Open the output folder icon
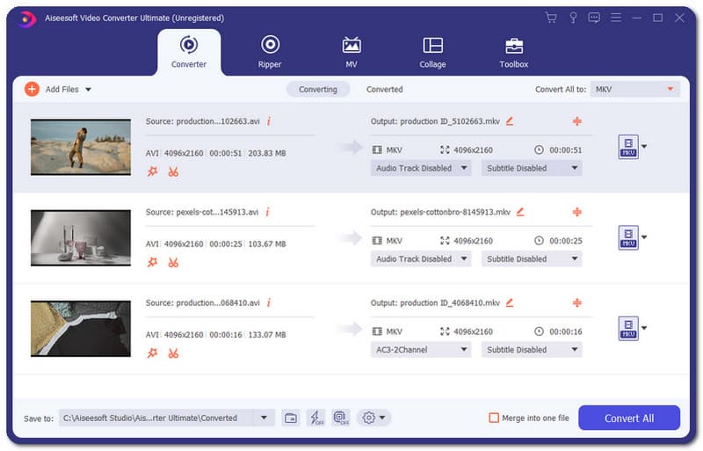Screen dimensions: 703x451 click(x=291, y=418)
